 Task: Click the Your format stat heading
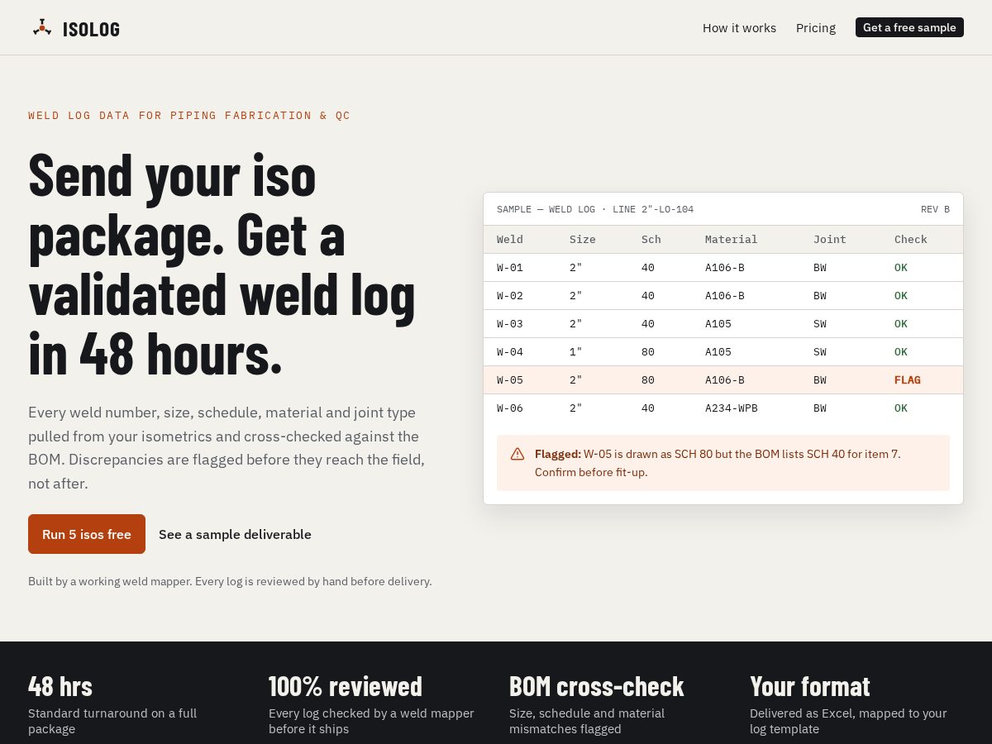[x=810, y=686]
